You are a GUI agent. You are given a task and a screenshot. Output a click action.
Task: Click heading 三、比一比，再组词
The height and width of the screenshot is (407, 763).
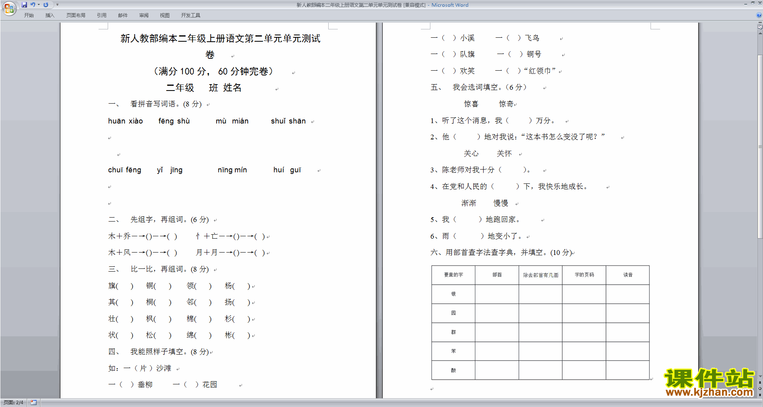point(159,269)
